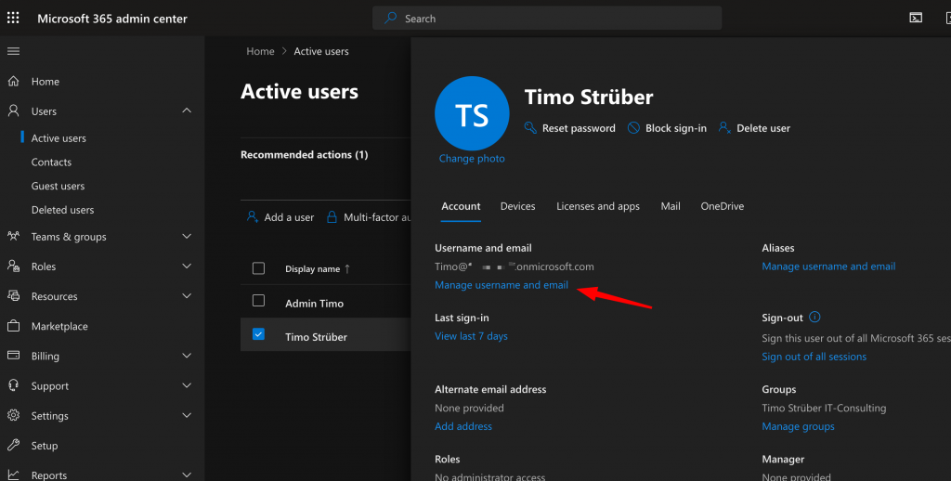Screen dimensions: 951x481
Task: Check the Admin Timo row checkbox
Action: point(258,302)
